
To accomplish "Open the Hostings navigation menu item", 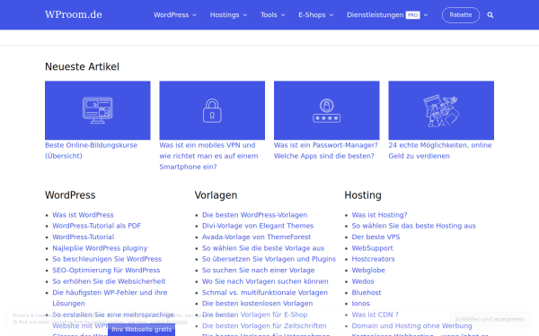I will 225,15.
